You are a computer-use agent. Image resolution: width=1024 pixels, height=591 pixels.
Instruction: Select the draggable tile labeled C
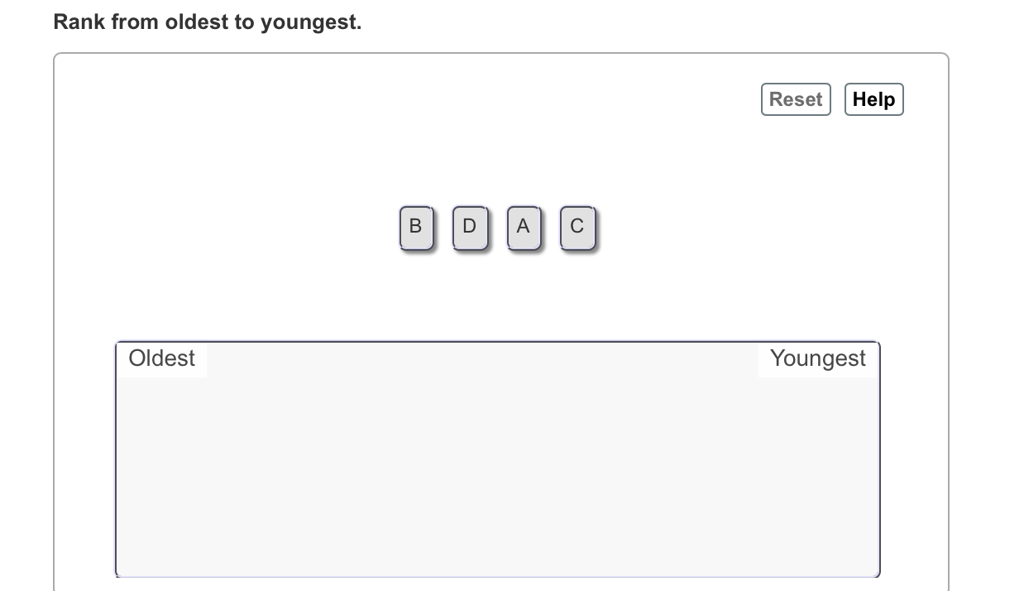coord(577,227)
